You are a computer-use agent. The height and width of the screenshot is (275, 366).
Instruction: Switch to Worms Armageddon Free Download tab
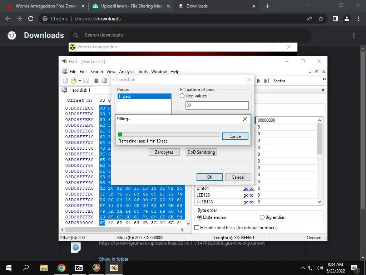click(46, 6)
